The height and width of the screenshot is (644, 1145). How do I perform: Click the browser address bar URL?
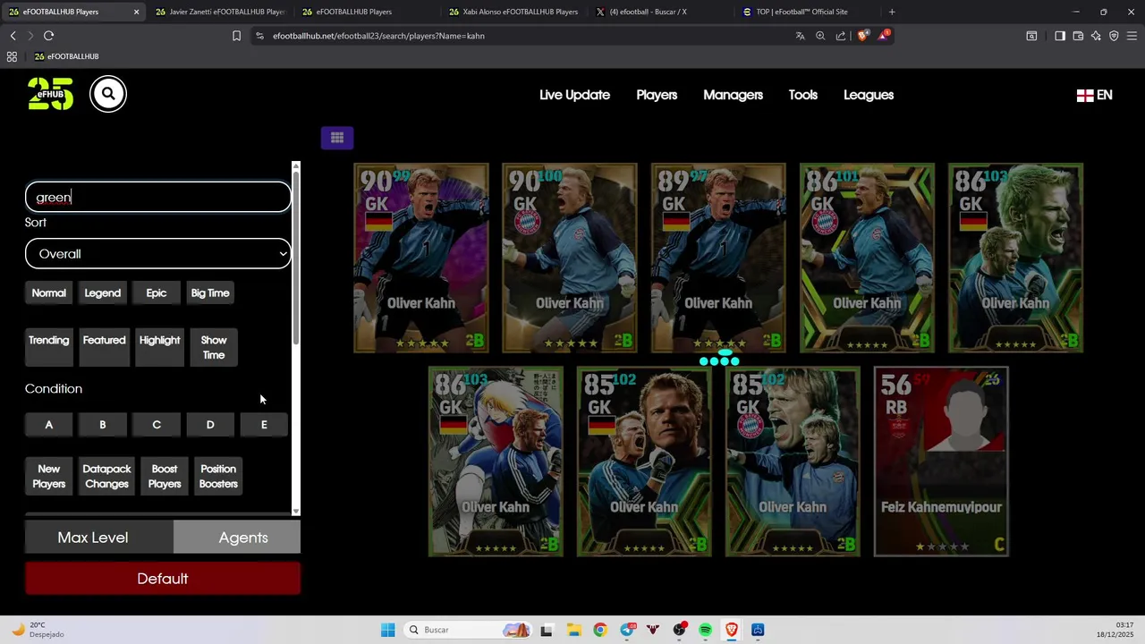(x=378, y=36)
